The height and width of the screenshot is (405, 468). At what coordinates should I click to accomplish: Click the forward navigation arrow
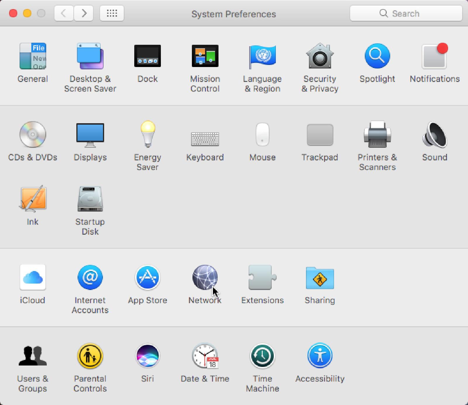84,13
